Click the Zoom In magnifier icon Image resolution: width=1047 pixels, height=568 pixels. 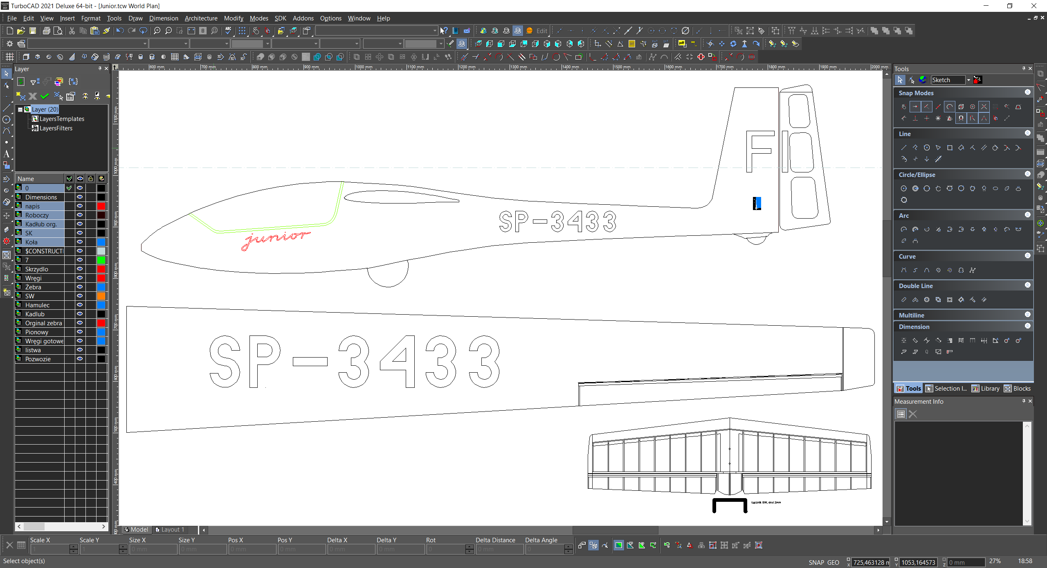pos(157,31)
